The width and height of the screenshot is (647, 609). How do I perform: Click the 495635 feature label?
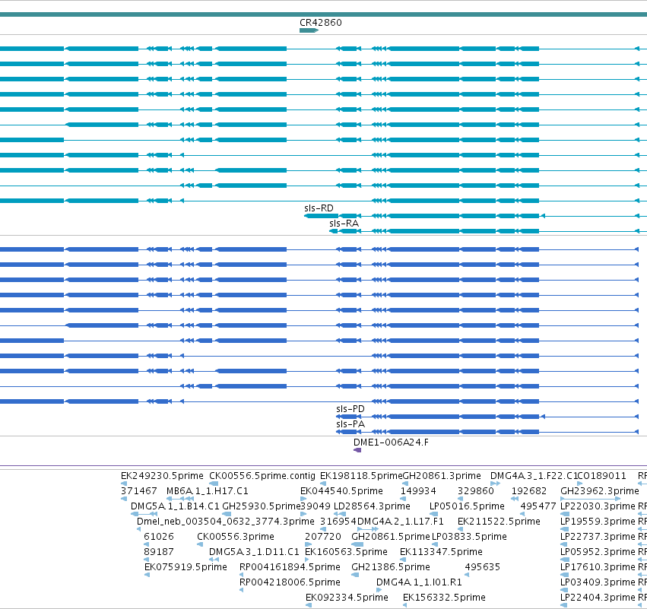point(482,567)
